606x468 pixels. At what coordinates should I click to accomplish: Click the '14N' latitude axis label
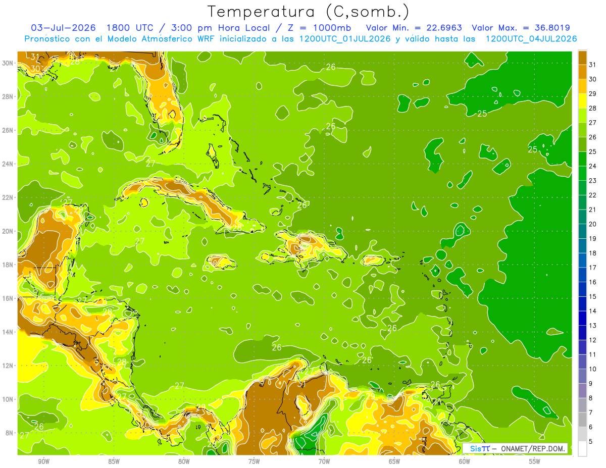click(8, 332)
